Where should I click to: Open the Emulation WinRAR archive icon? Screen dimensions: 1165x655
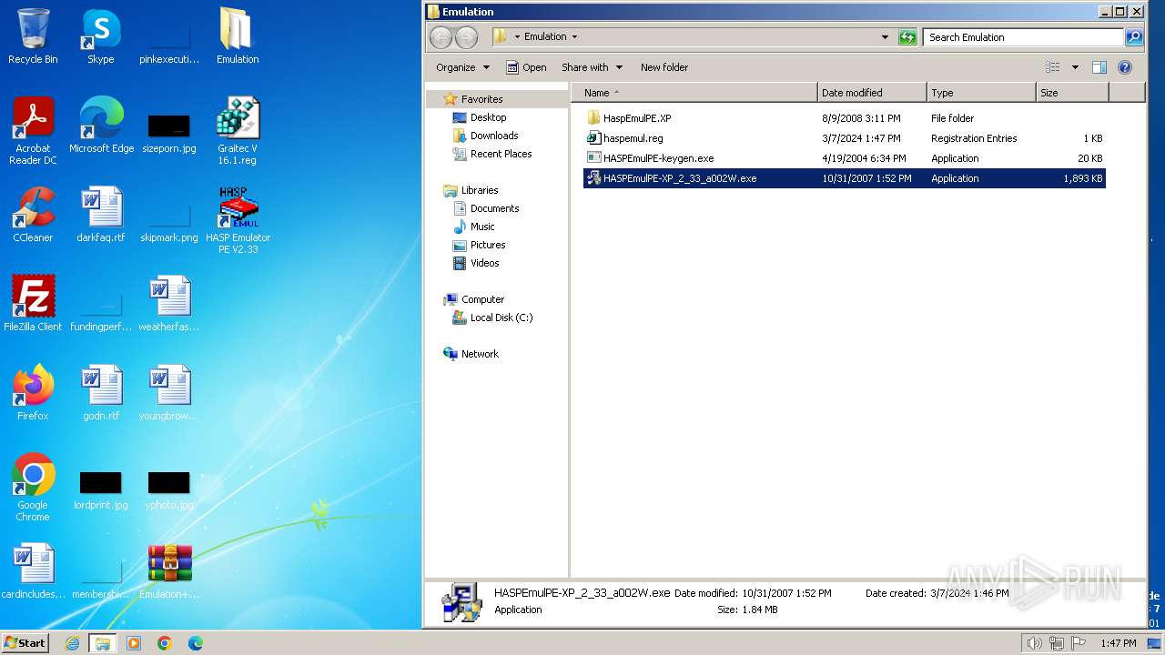169,571
